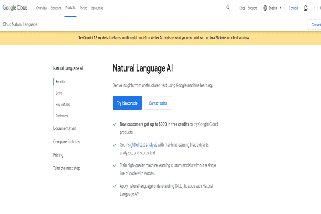Jump to Customers in the sidebar
Image resolution: width=321 pixels, height=214 pixels.
point(62,116)
